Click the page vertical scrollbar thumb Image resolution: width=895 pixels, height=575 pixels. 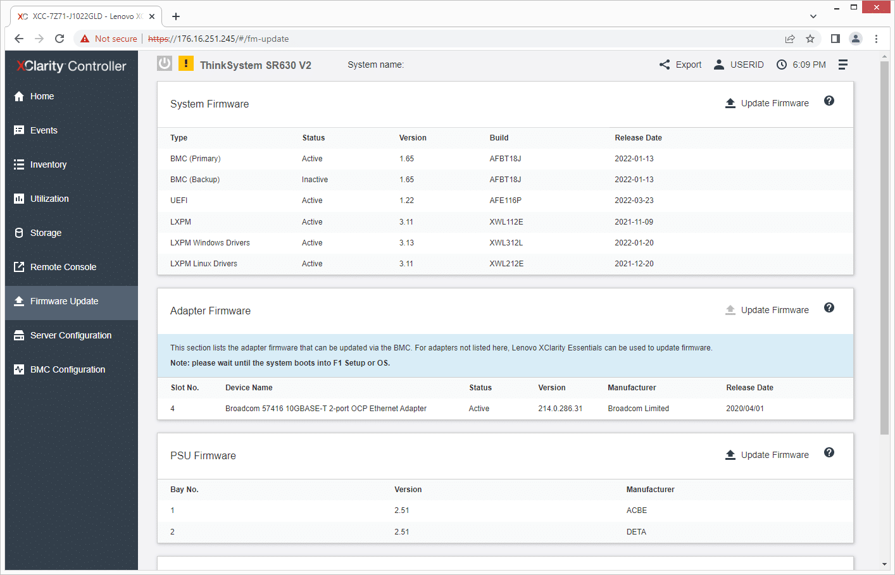pos(884,247)
